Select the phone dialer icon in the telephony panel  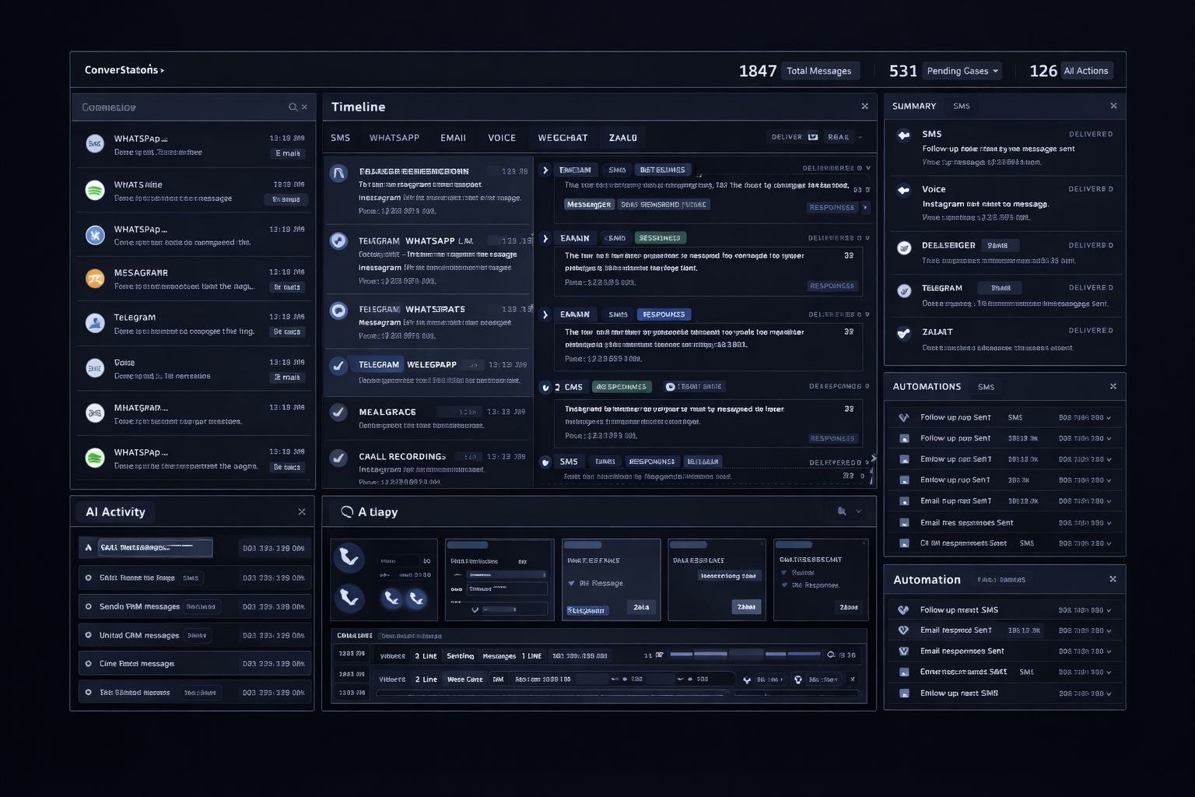point(349,558)
